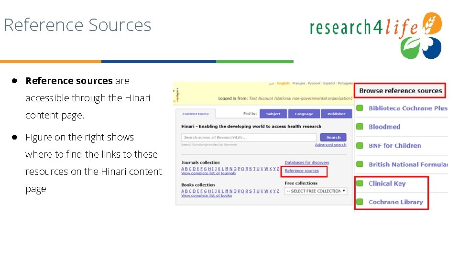The width and height of the screenshot is (459, 258).
Task: Open the Bloodmed reference source
Action: click(384, 127)
